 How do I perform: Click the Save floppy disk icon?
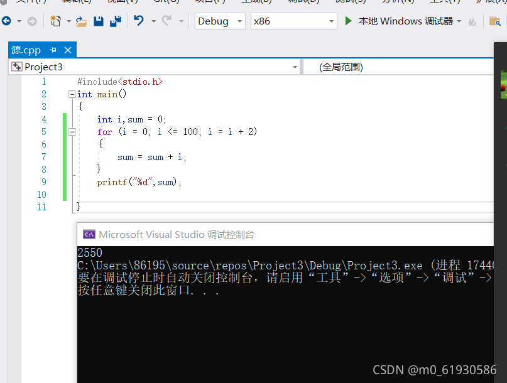99,21
